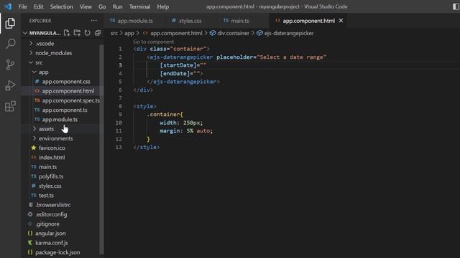Screen dimensions: 460x258
Task: Select app.component.html in the explorer
Action: (68, 91)
